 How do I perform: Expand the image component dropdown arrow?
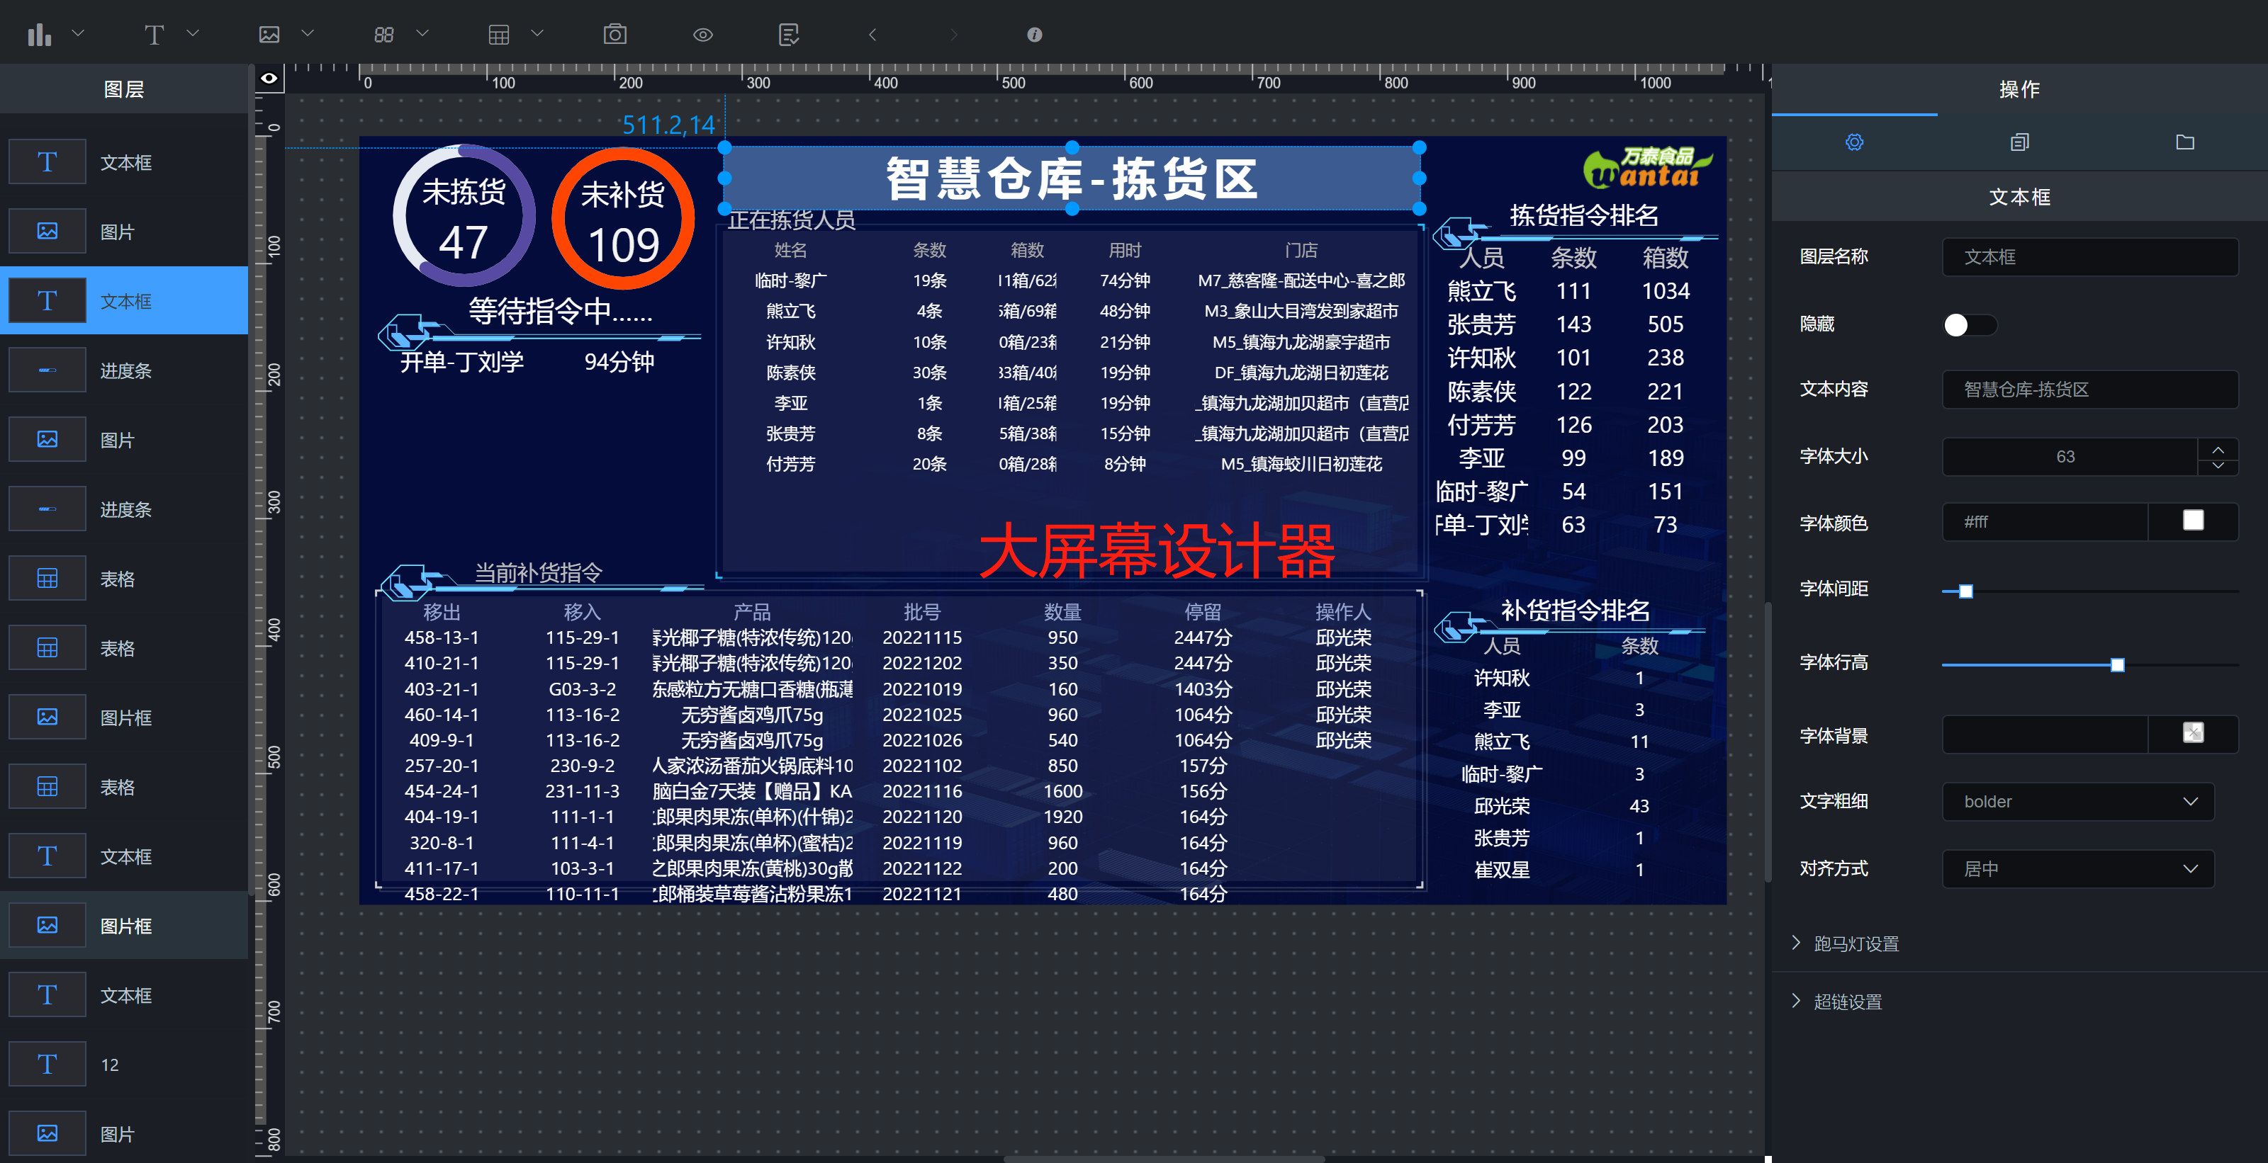308,33
